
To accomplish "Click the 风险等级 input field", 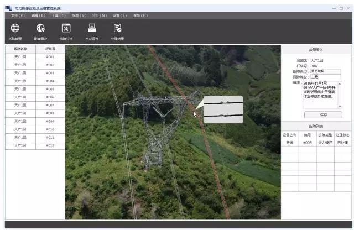I will [325, 77].
